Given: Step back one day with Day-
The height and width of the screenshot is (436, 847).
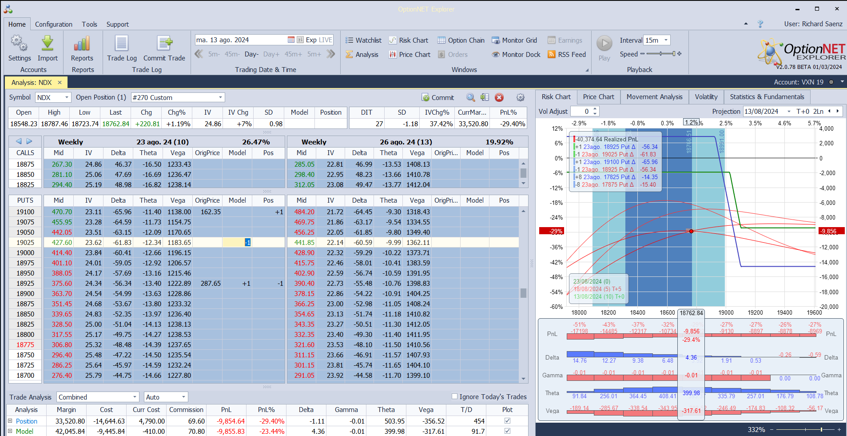Looking at the screenshot, I should click(251, 54).
